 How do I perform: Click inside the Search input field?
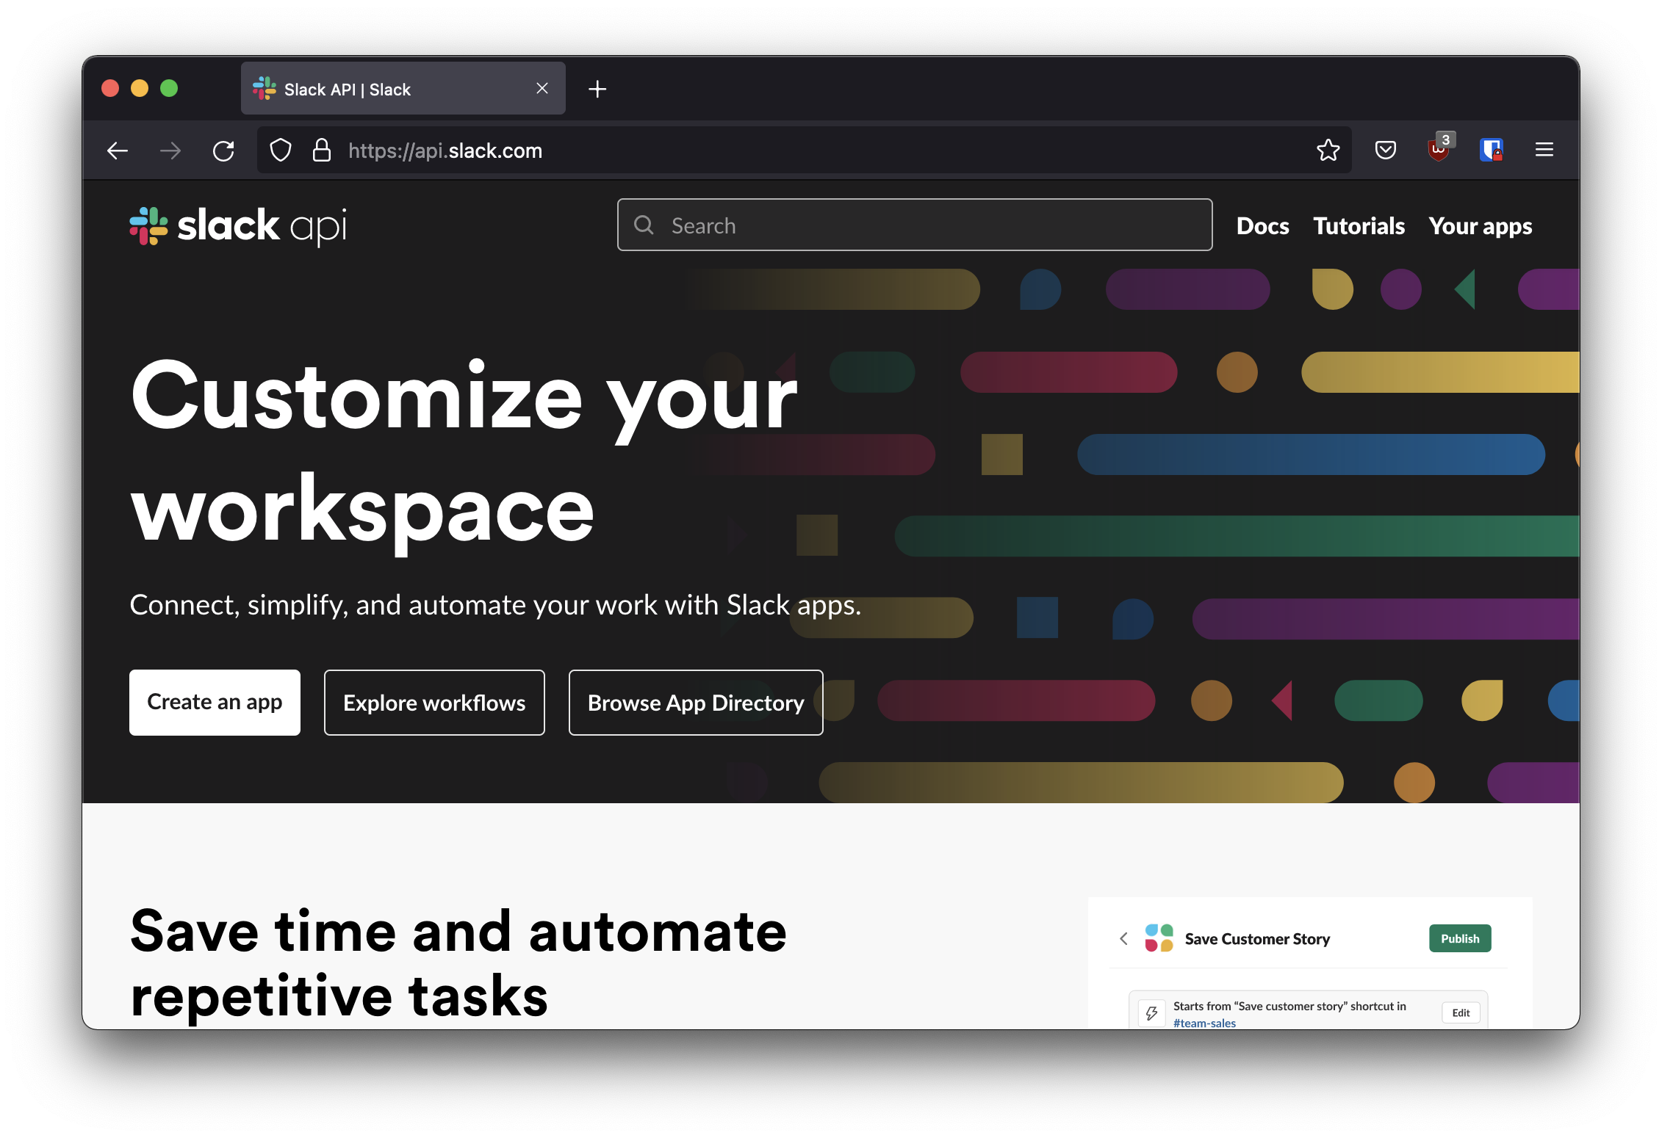coord(882,225)
